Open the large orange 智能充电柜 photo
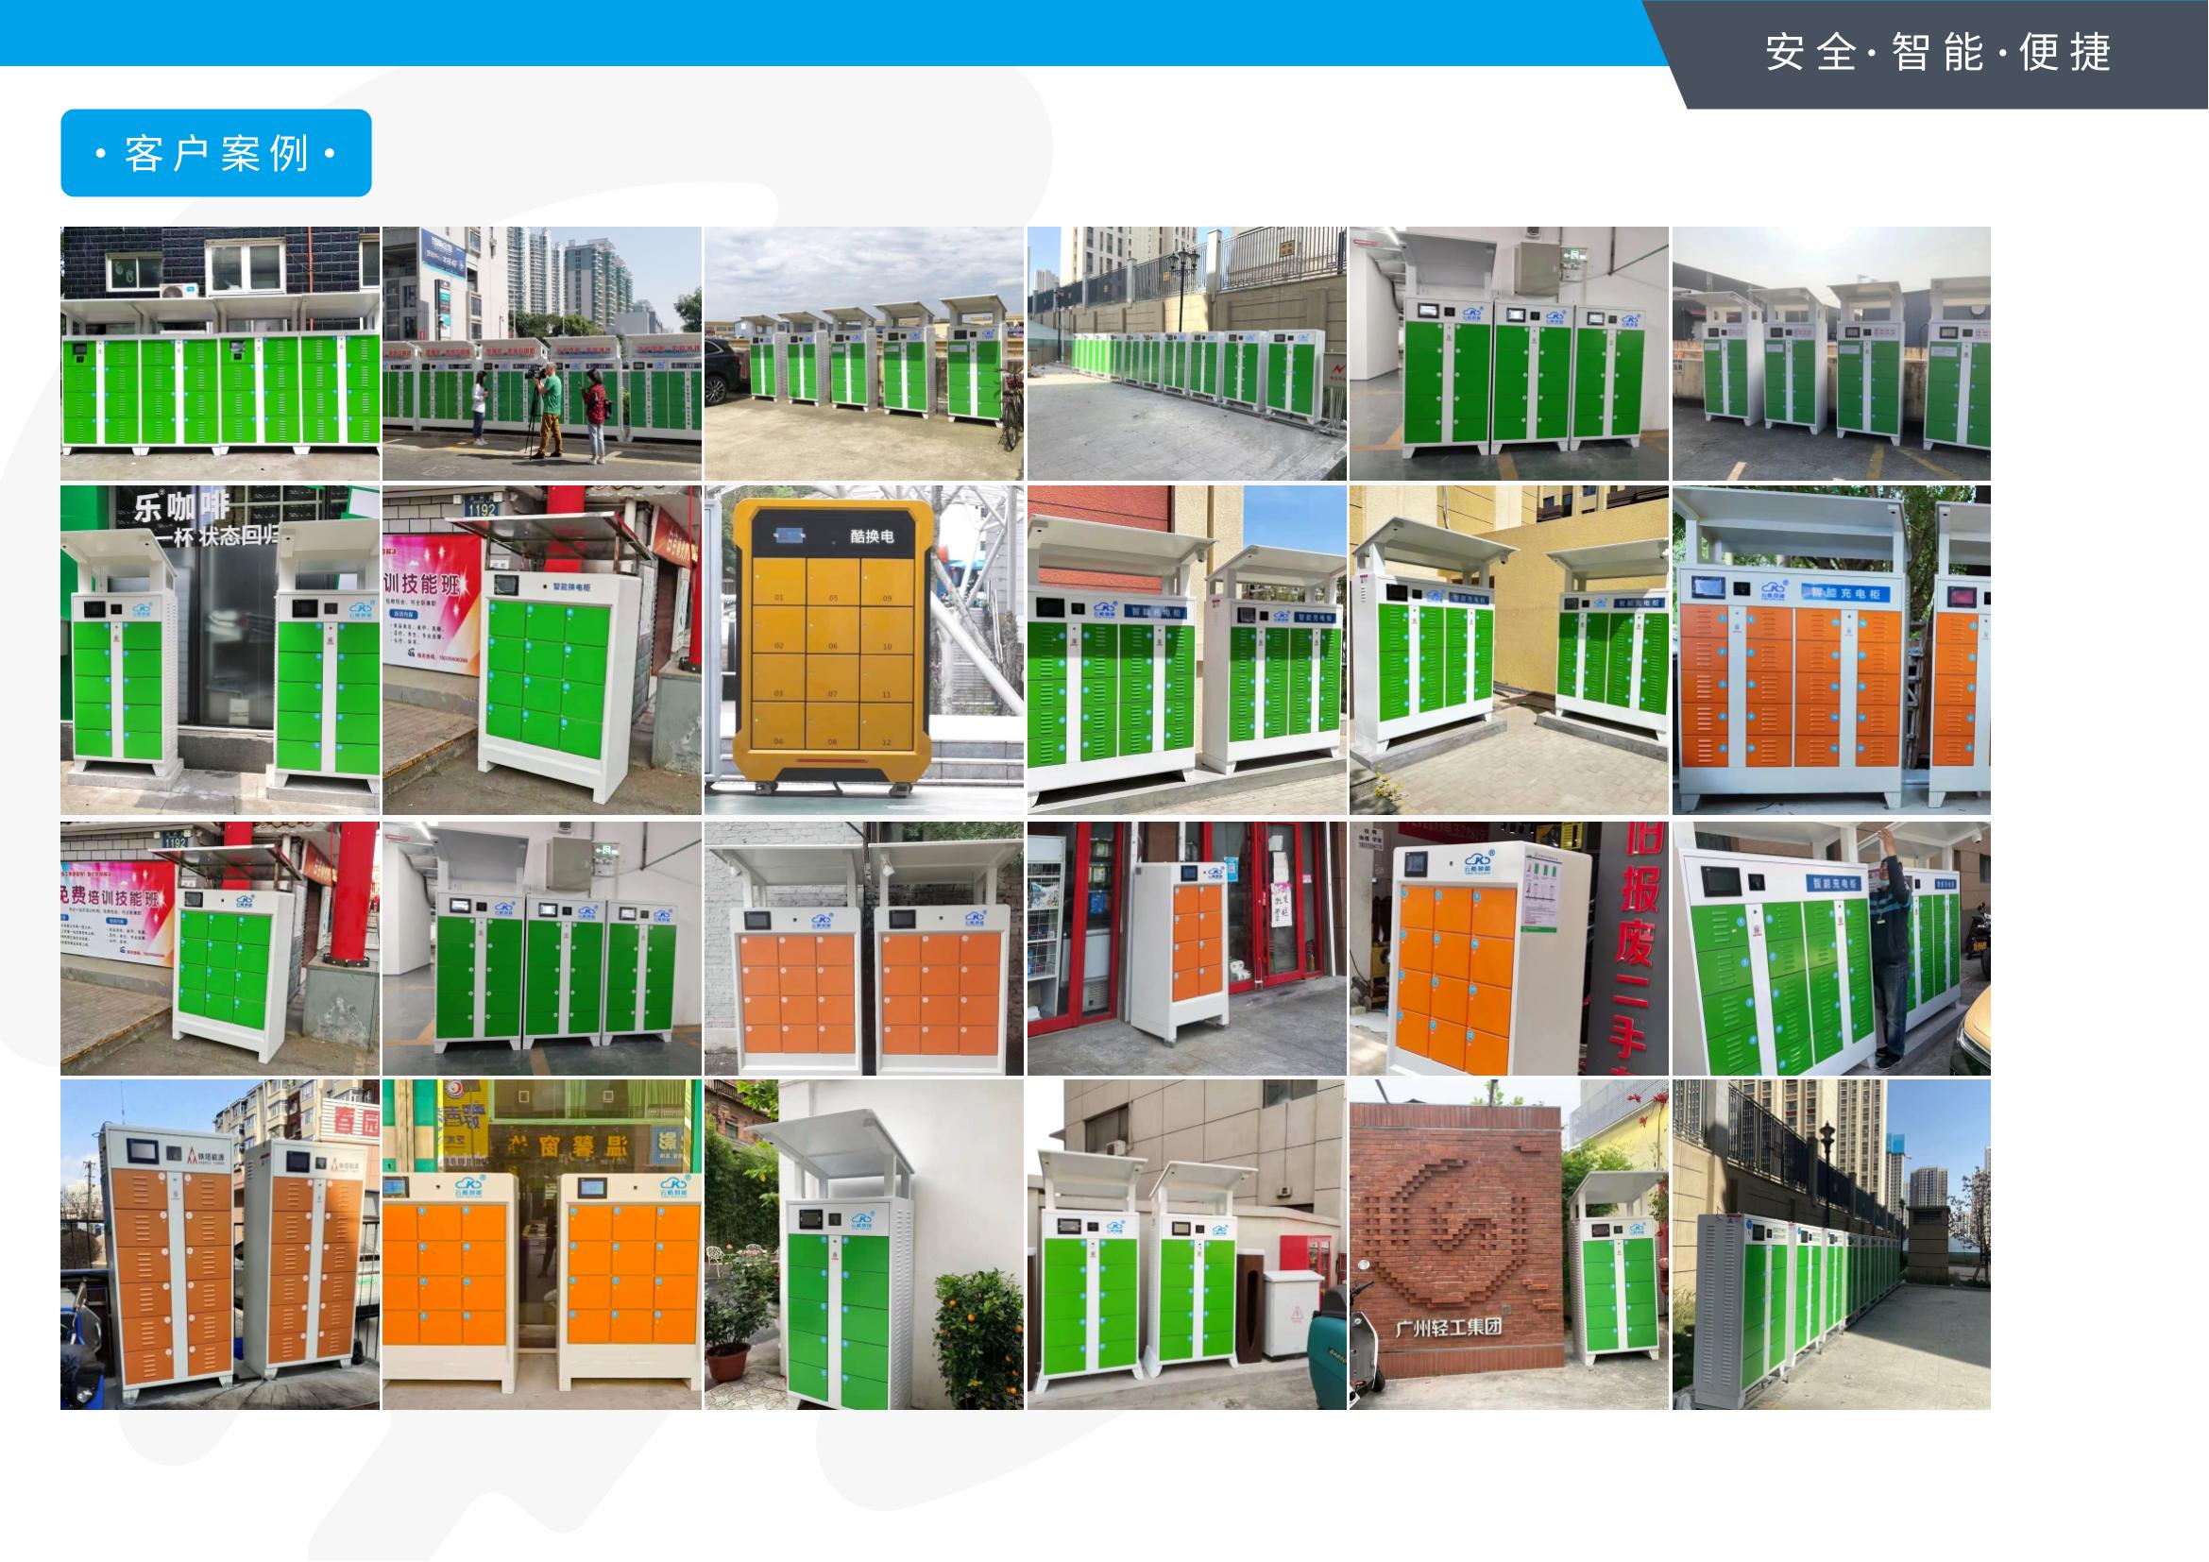Viewport: 2209px width, 1562px height. coord(1831,650)
